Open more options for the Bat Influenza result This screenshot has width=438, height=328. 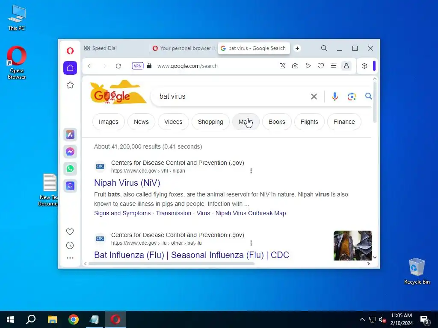251,243
